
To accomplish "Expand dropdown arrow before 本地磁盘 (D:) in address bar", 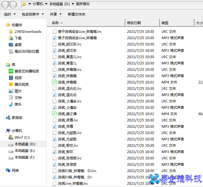I will (46, 4).
